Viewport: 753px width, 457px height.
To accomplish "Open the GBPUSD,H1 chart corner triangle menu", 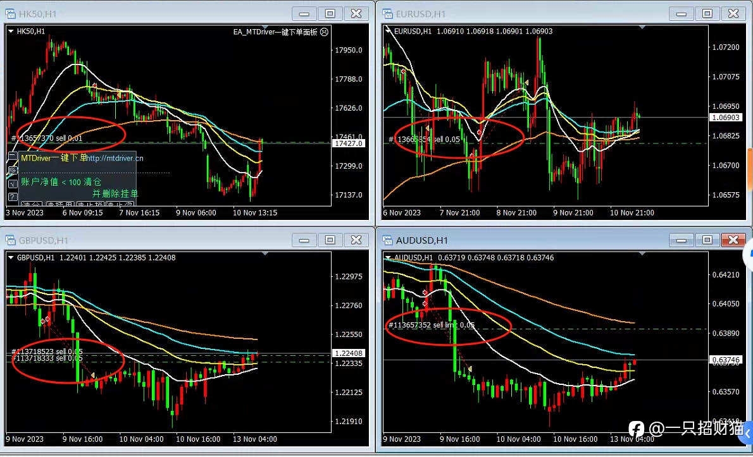I will (11, 257).
